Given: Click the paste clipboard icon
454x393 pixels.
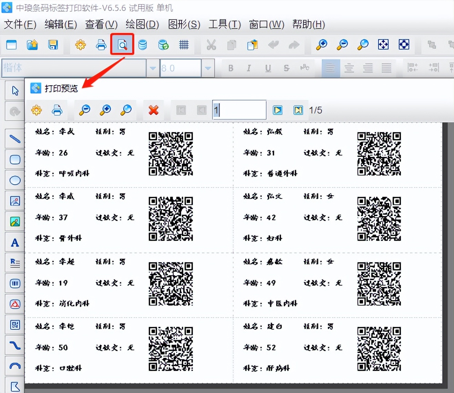Looking at the screenshot, I should click(252, 45).
